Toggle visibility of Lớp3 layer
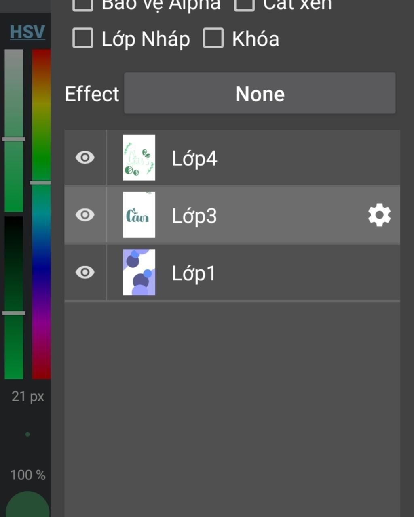The height and width of the screenshot is (517, 414). coord(85,215)
